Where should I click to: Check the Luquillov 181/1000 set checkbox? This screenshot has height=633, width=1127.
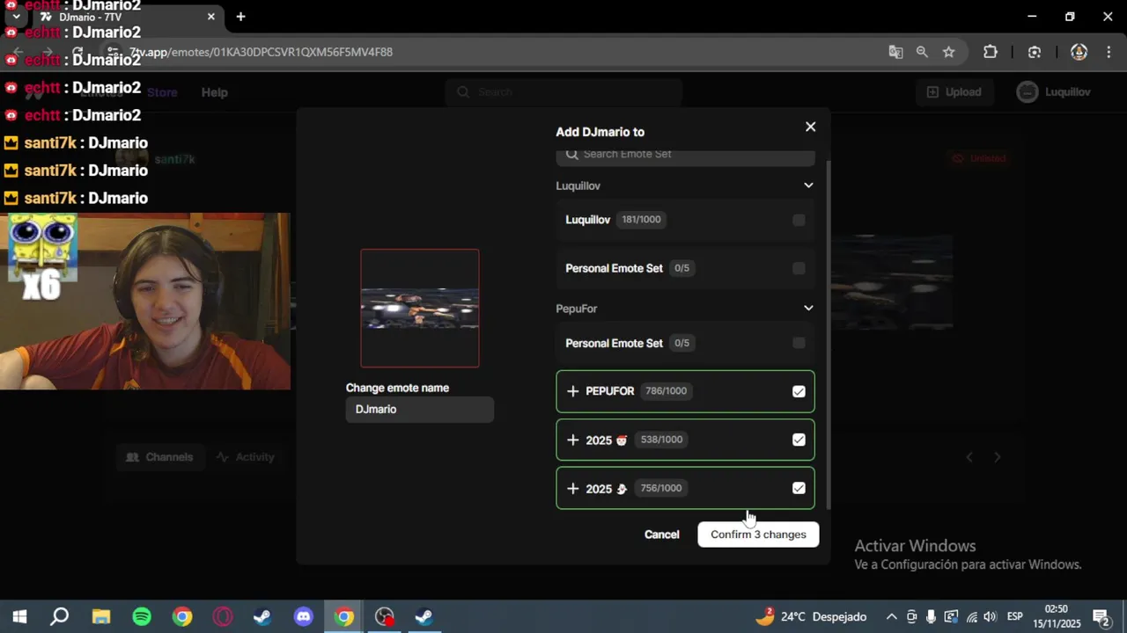pyautogui.click(x=799, y=220)
